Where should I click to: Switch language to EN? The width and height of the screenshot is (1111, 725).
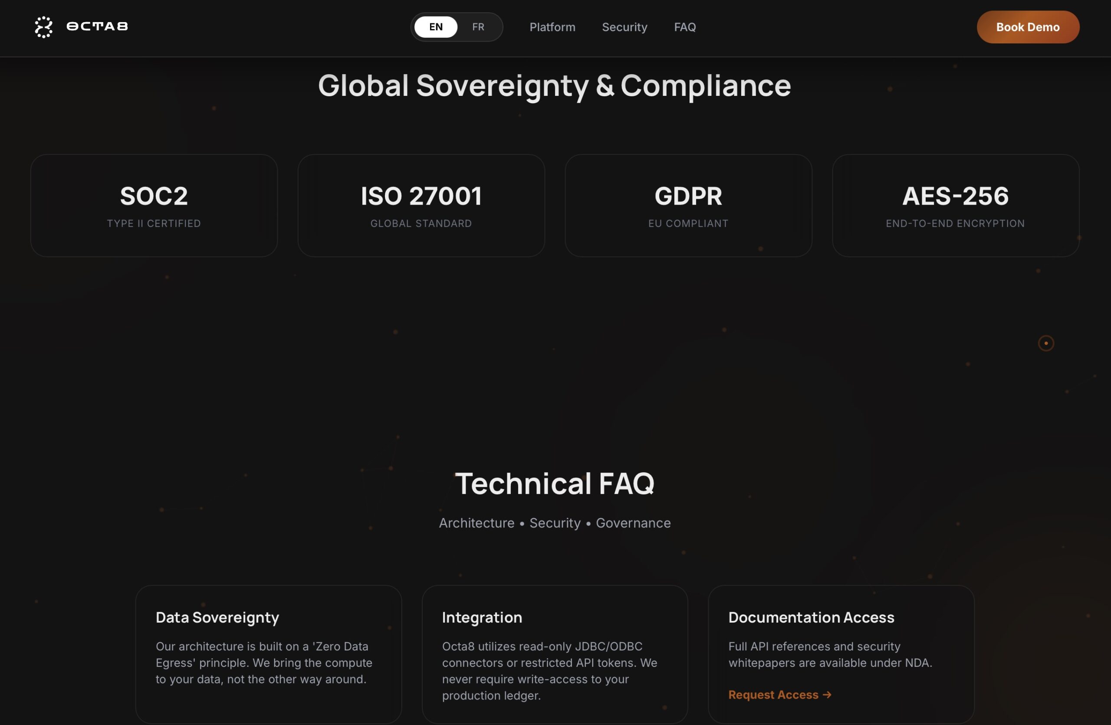436,27
